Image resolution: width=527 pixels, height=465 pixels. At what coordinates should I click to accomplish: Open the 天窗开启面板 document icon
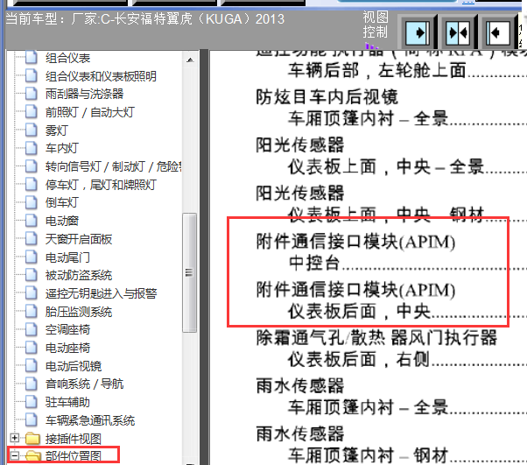click(x=32, y=239)
